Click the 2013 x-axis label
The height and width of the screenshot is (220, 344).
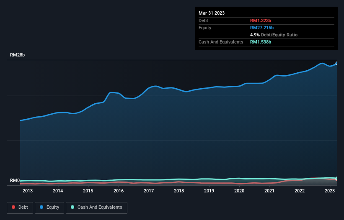28,191
